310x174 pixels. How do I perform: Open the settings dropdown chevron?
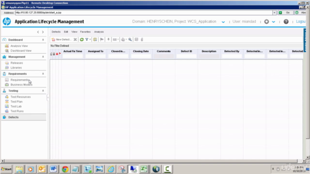point(273,22)
